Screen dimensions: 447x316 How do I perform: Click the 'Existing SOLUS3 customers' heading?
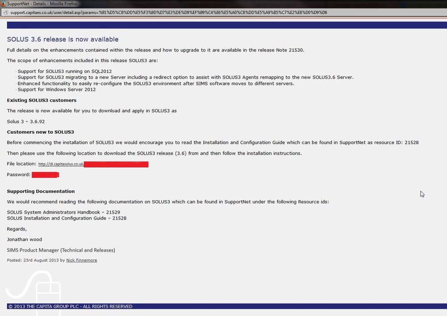pyautogui.click(x=42, y=100)
